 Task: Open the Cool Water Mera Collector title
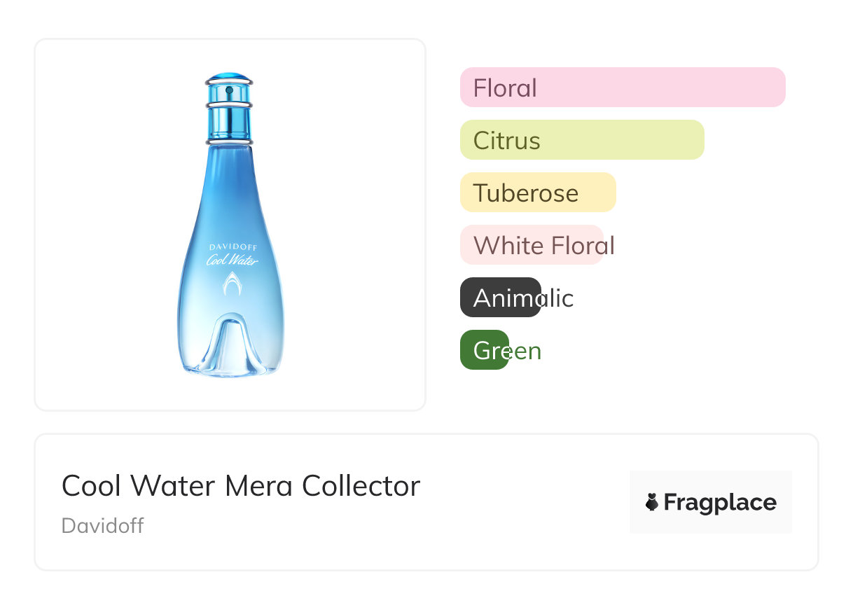click(x=240, y=486)
